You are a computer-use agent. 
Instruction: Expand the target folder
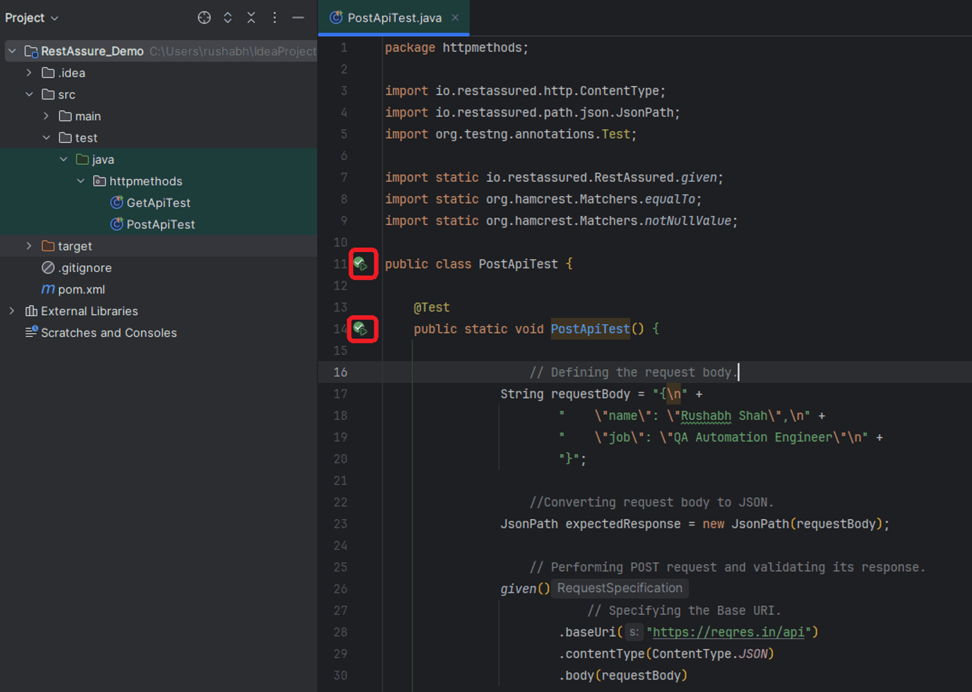coord(29,246)
